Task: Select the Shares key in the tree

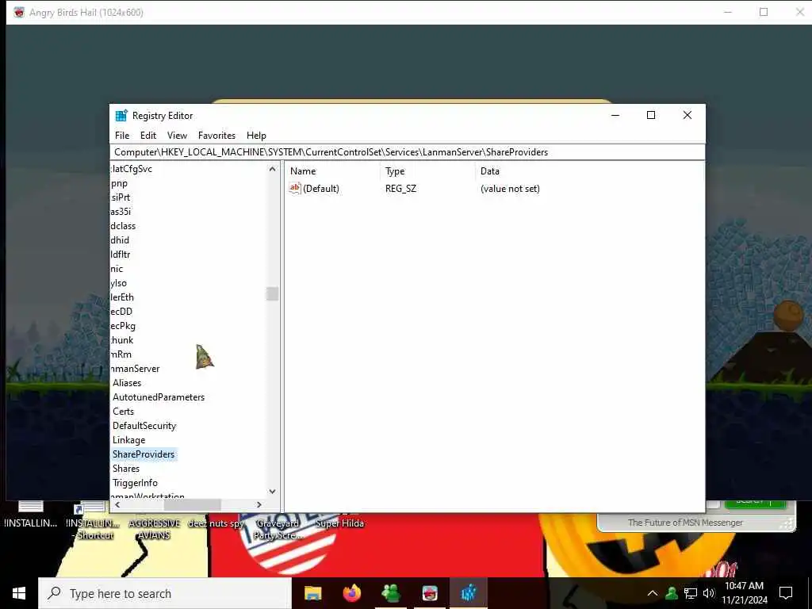Action: tap(126, 468)
